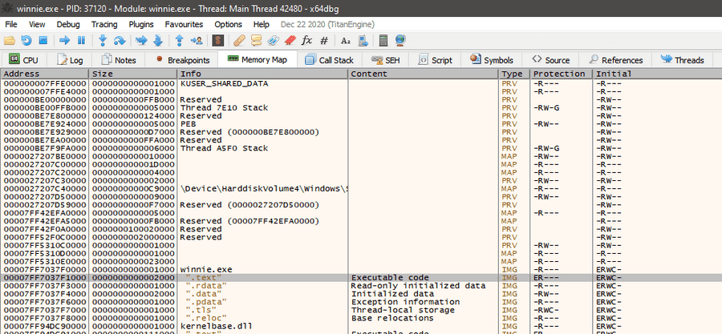Open the Call Stack tab

tap(329, 60)
